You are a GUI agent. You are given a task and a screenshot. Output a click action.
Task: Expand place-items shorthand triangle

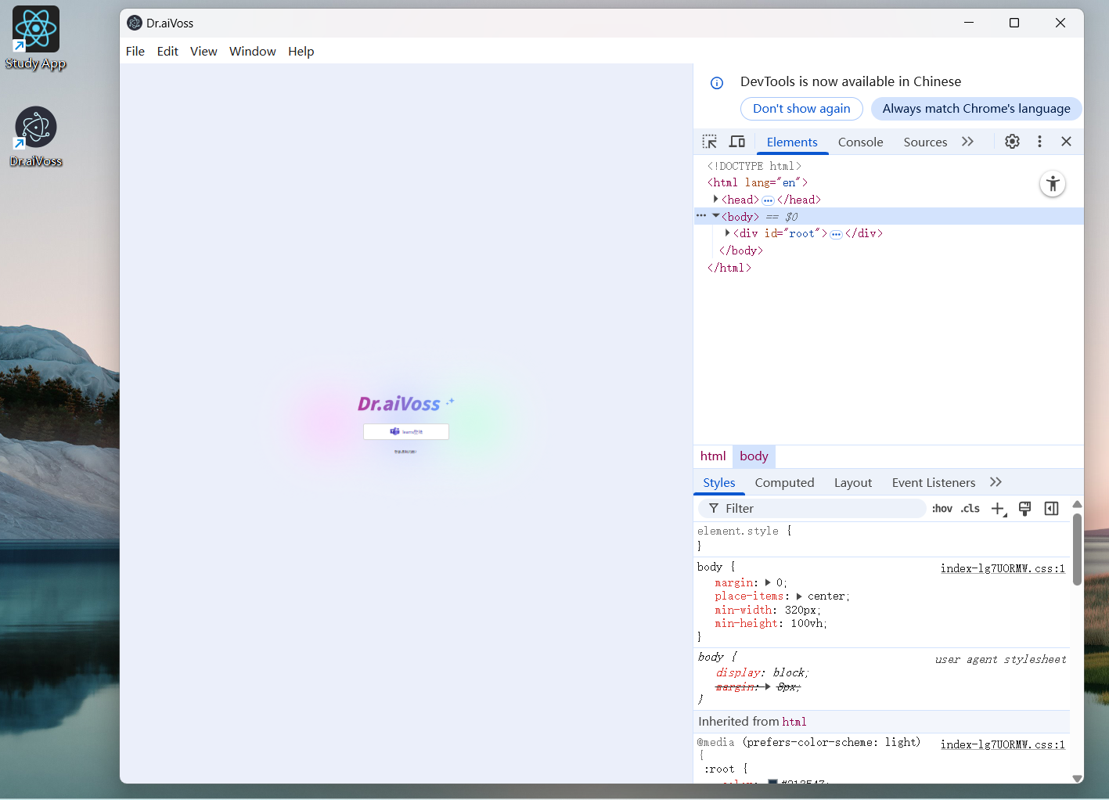799,596
